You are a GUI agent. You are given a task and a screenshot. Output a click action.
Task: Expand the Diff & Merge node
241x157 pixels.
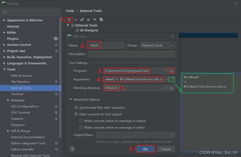pyautogui.click(x=8, y=131)
